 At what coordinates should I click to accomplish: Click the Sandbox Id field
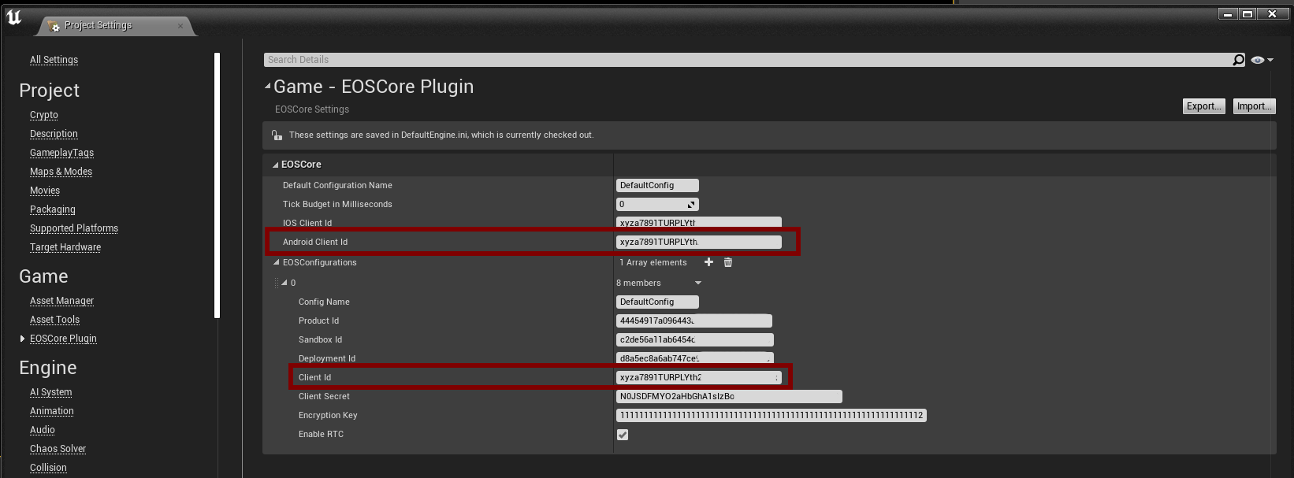coord(695,340)
